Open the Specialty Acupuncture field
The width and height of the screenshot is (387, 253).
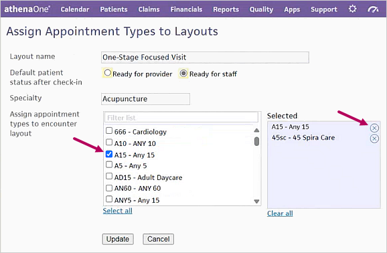pos(145,99)
